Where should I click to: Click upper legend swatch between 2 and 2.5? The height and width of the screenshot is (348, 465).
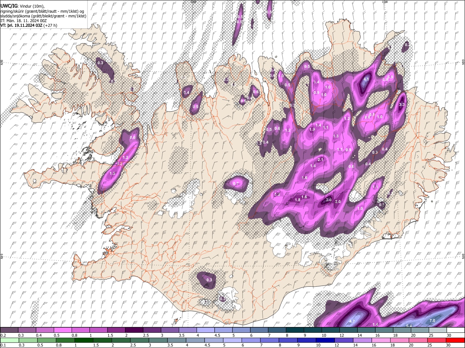point(134,330)
